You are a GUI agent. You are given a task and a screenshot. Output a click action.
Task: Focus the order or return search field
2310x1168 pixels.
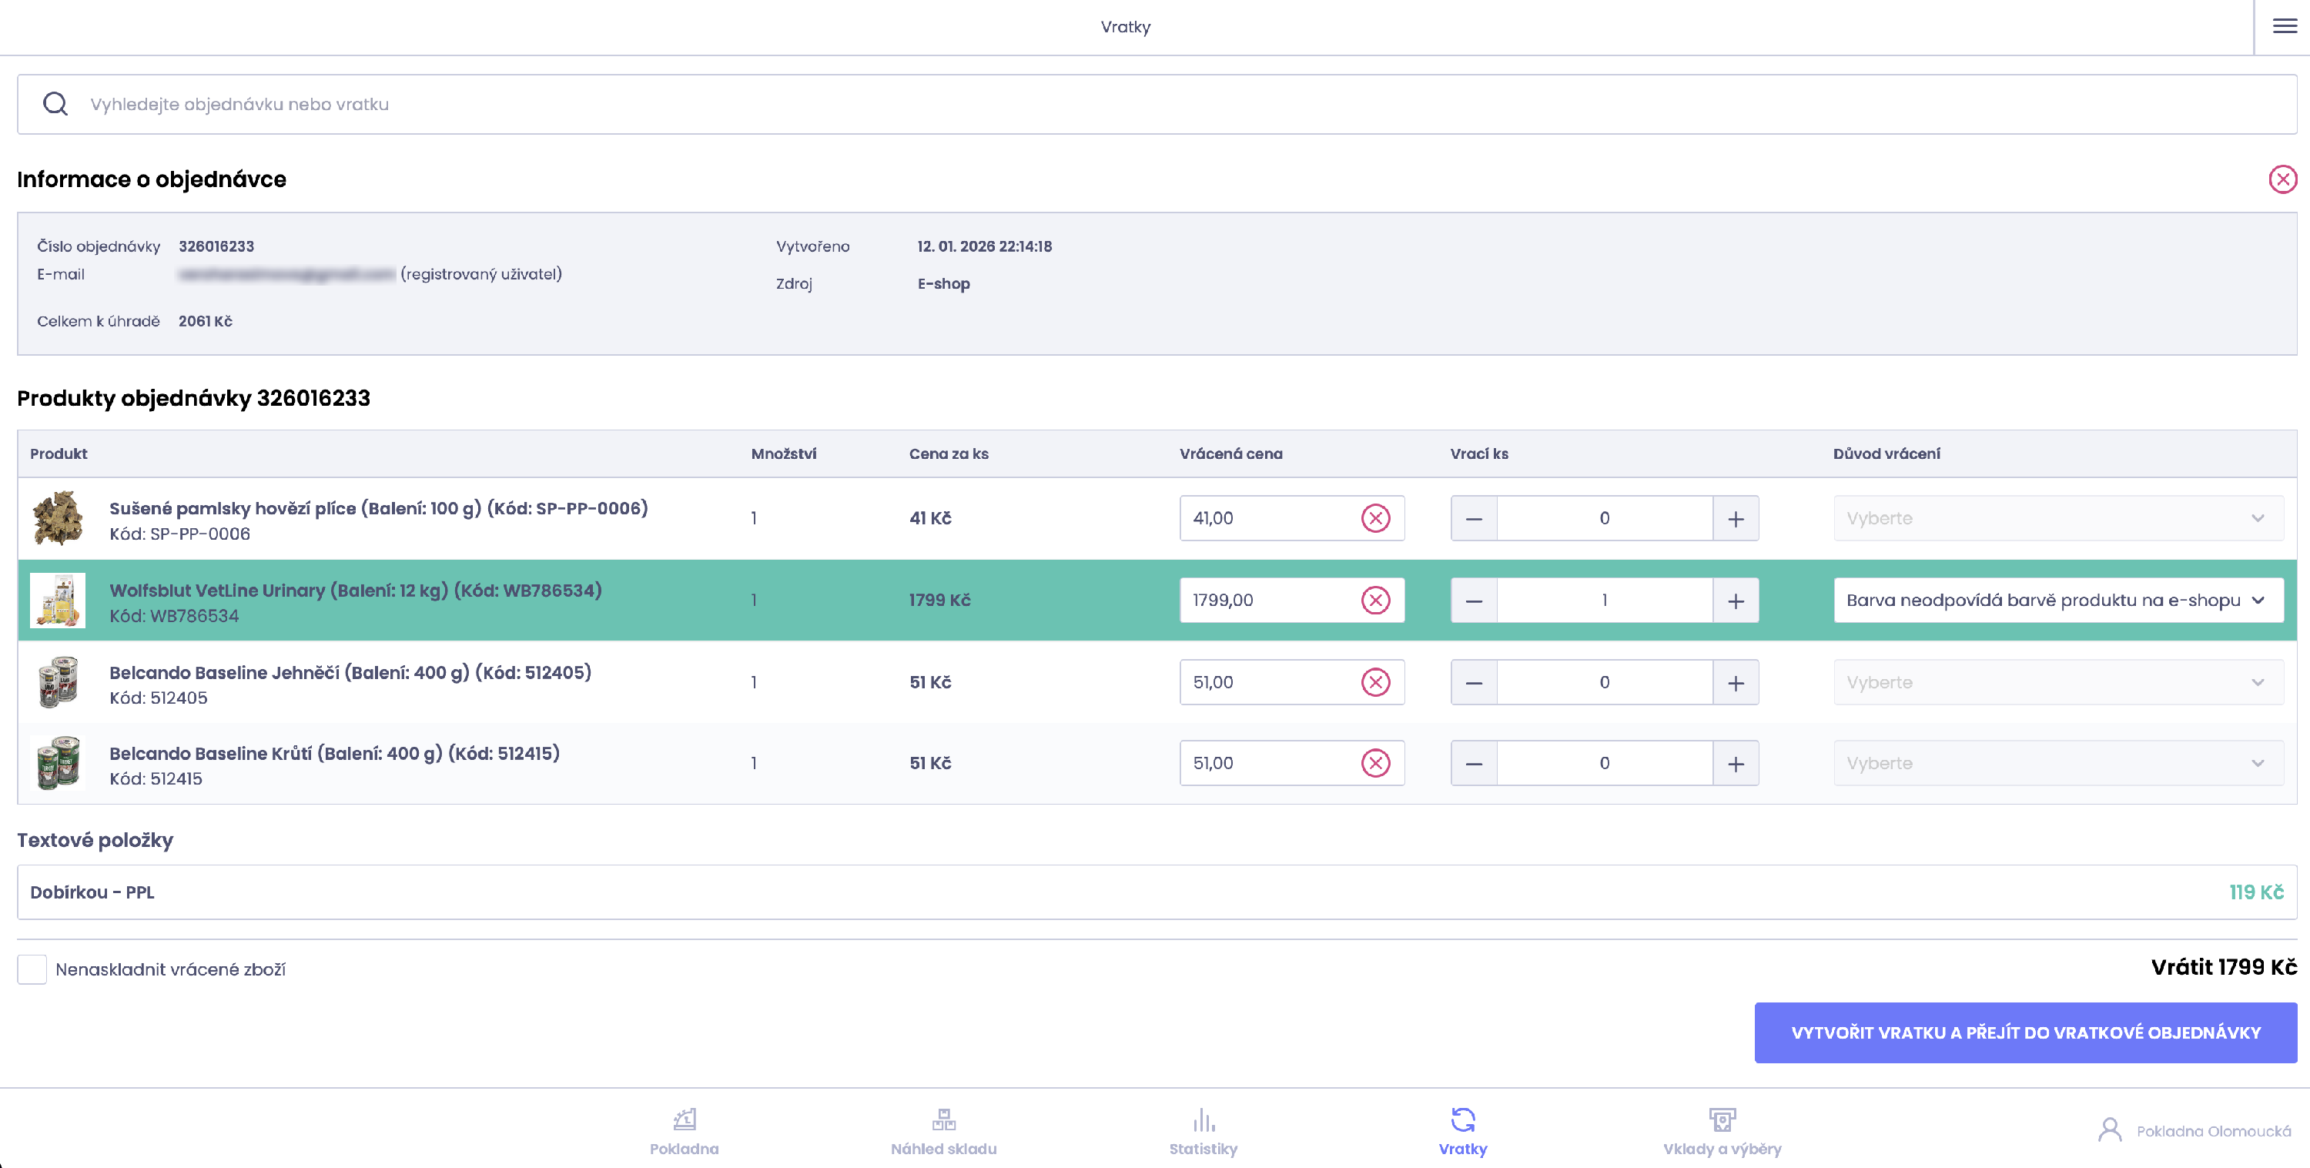1166,104
